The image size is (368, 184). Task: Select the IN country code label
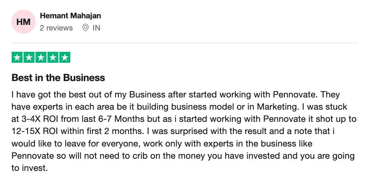pyautogui.click(x=96, y=28)
